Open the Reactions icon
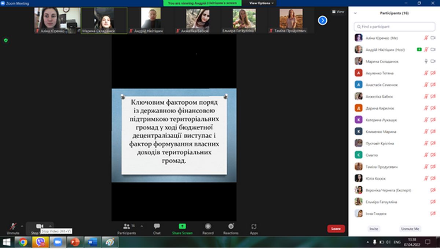 [x=231, y=226]
